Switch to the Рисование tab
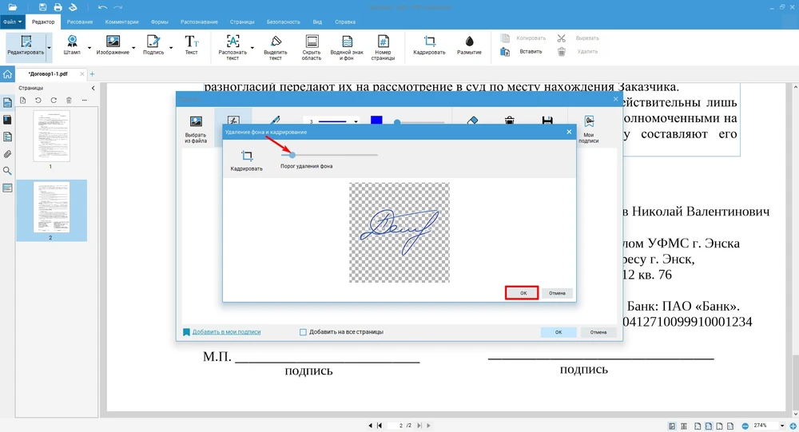 [79, 22]
